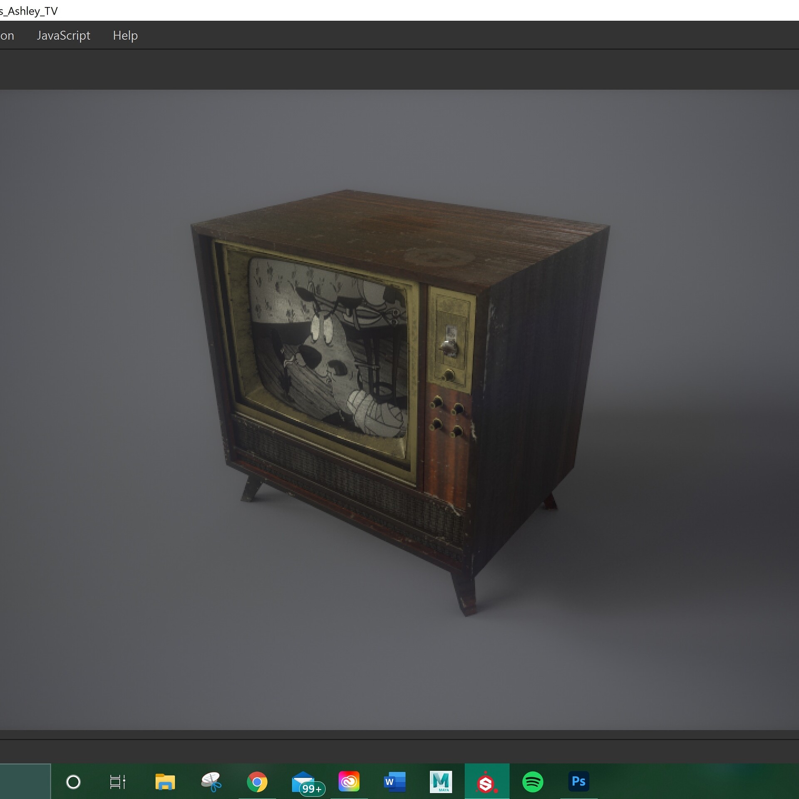This screenshot has width=799, height=799.
Task: Open Windows Search from the taskbar
Action: click(x=74, y=782)
